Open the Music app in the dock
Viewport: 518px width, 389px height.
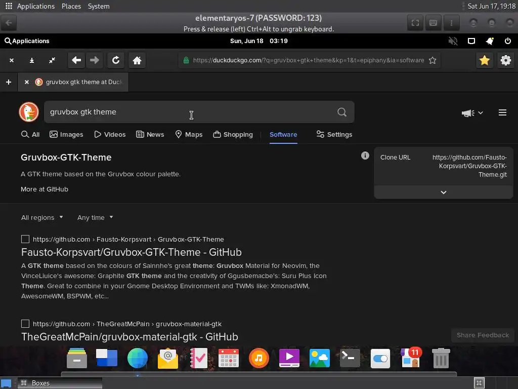coord(259,358)
